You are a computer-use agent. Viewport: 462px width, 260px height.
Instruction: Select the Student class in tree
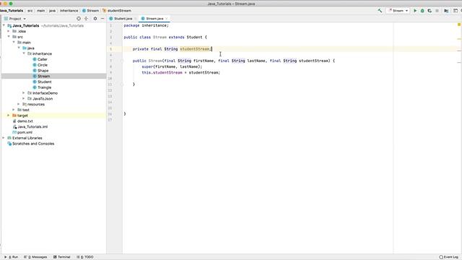pyautogui.click(x=44, y=82)
